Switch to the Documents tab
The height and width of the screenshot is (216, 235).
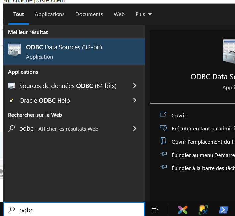[x=89, y=14]
